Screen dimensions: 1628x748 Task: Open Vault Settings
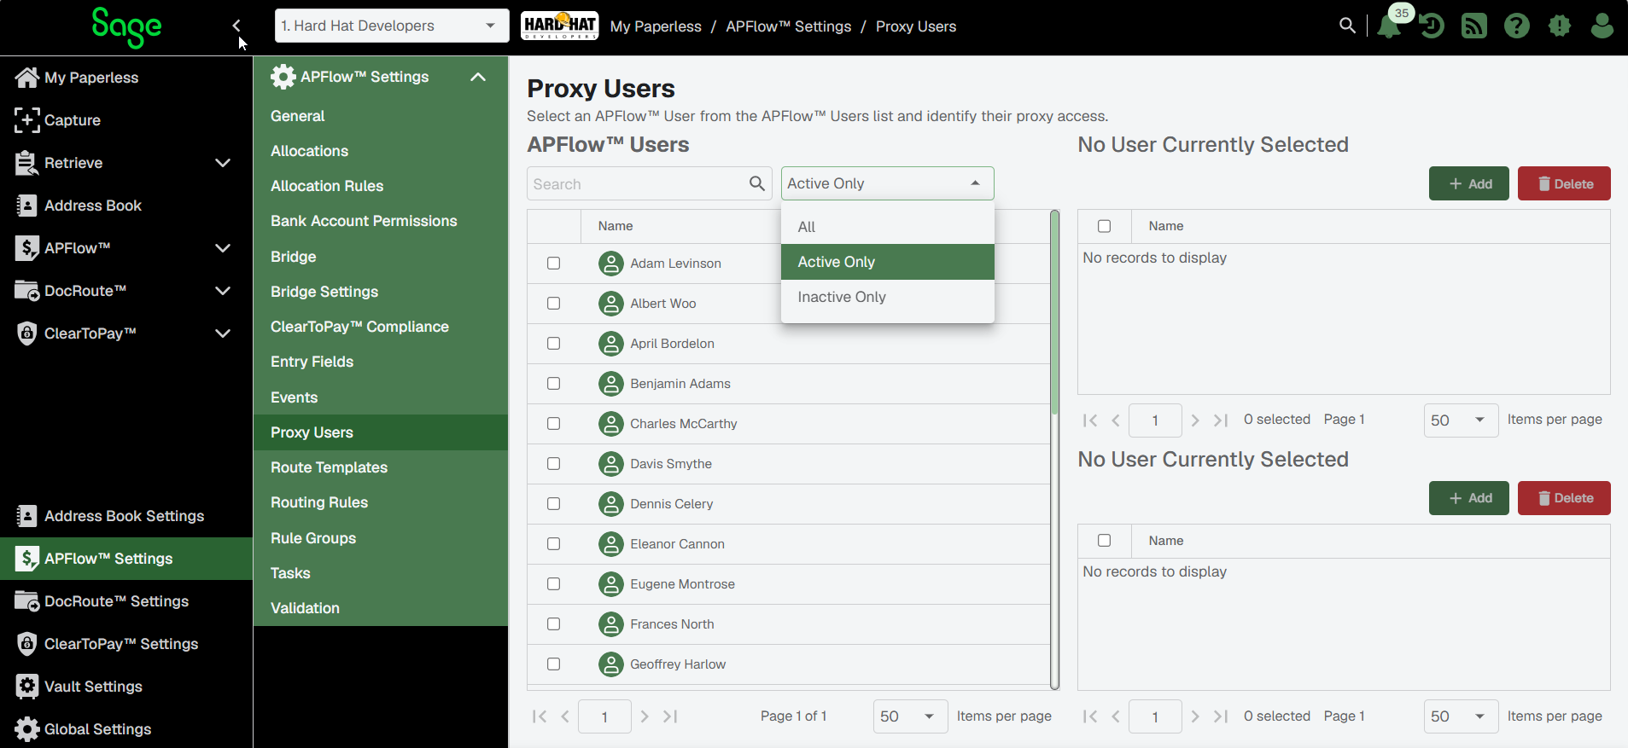click(x=125, y=687)
